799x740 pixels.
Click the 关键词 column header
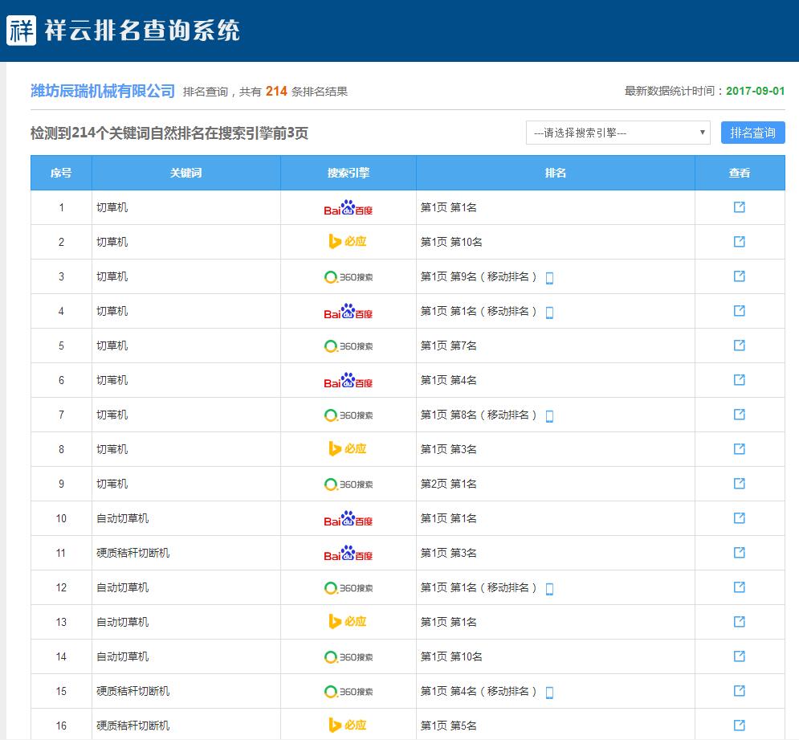pyautogui.click(x=186, y=173)
